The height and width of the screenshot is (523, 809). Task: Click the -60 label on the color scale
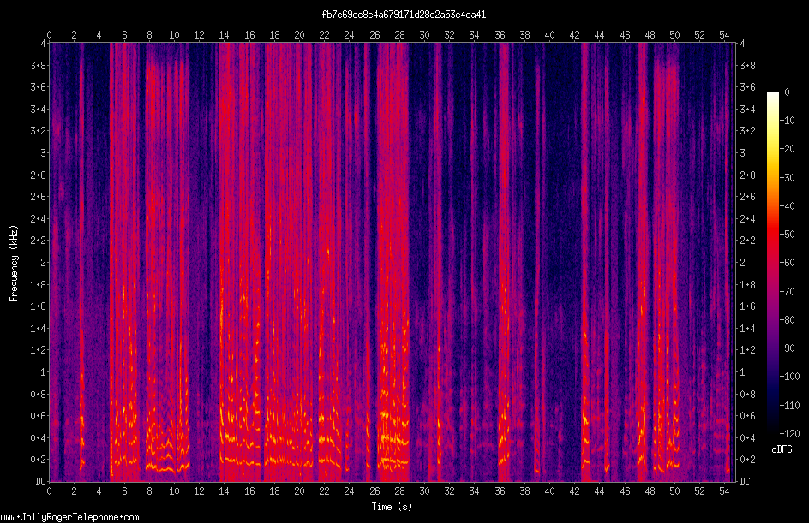788,263
